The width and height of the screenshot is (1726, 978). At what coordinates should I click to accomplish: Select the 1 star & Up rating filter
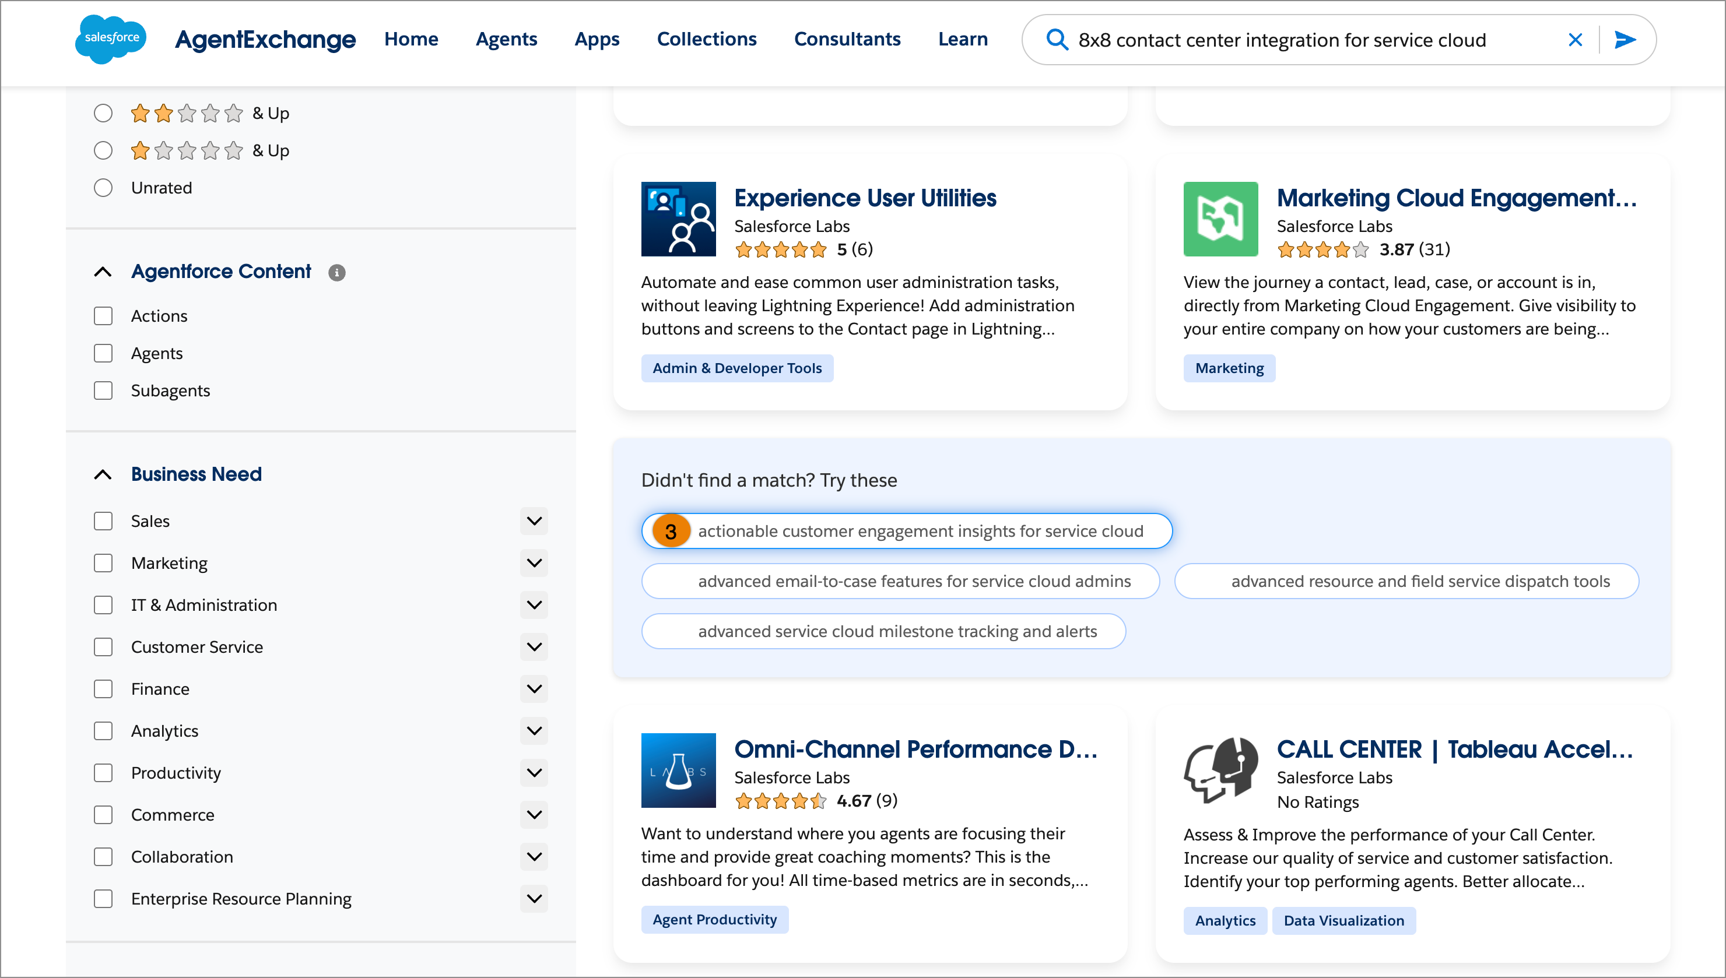(103, 150)
